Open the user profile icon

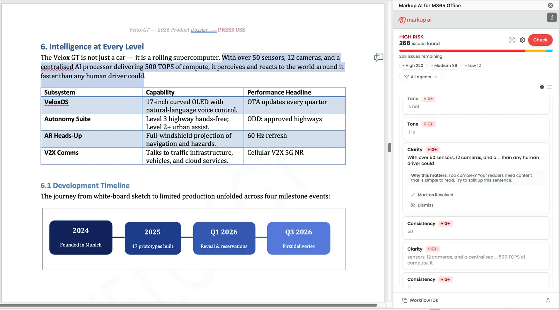point(548,300)
